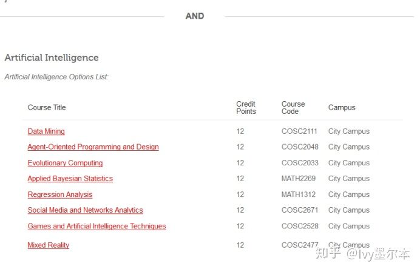
Task: Click course code MATH2269
Action: [299, 178]
